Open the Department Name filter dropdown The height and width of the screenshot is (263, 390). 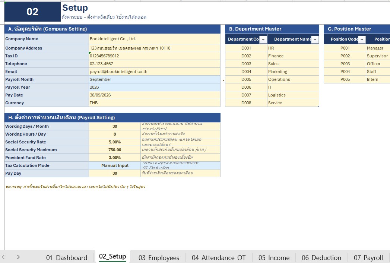tap(315, 39)
